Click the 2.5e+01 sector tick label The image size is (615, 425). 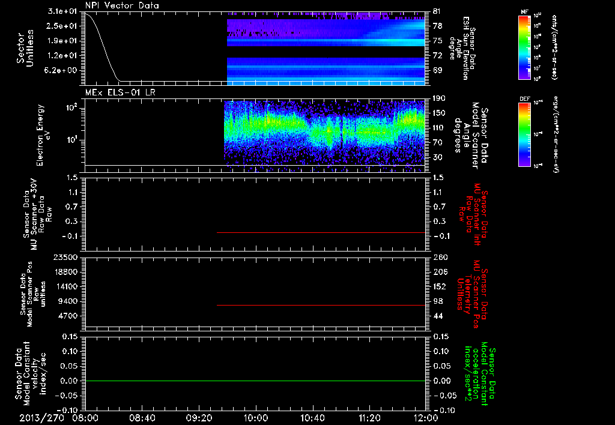coord(62,26)
